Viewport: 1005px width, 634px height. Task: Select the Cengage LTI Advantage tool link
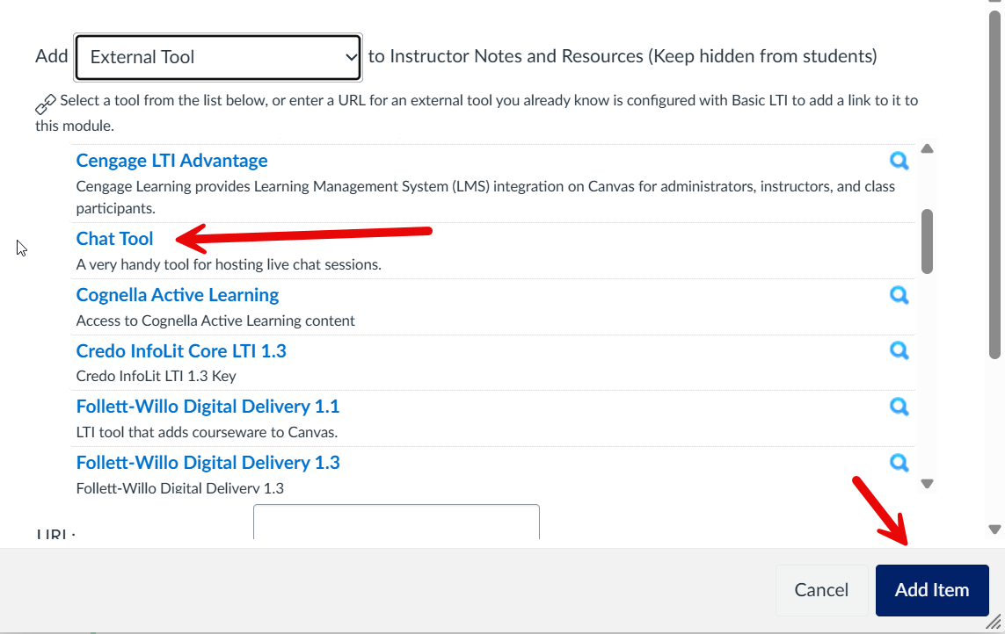coord(171,160)
